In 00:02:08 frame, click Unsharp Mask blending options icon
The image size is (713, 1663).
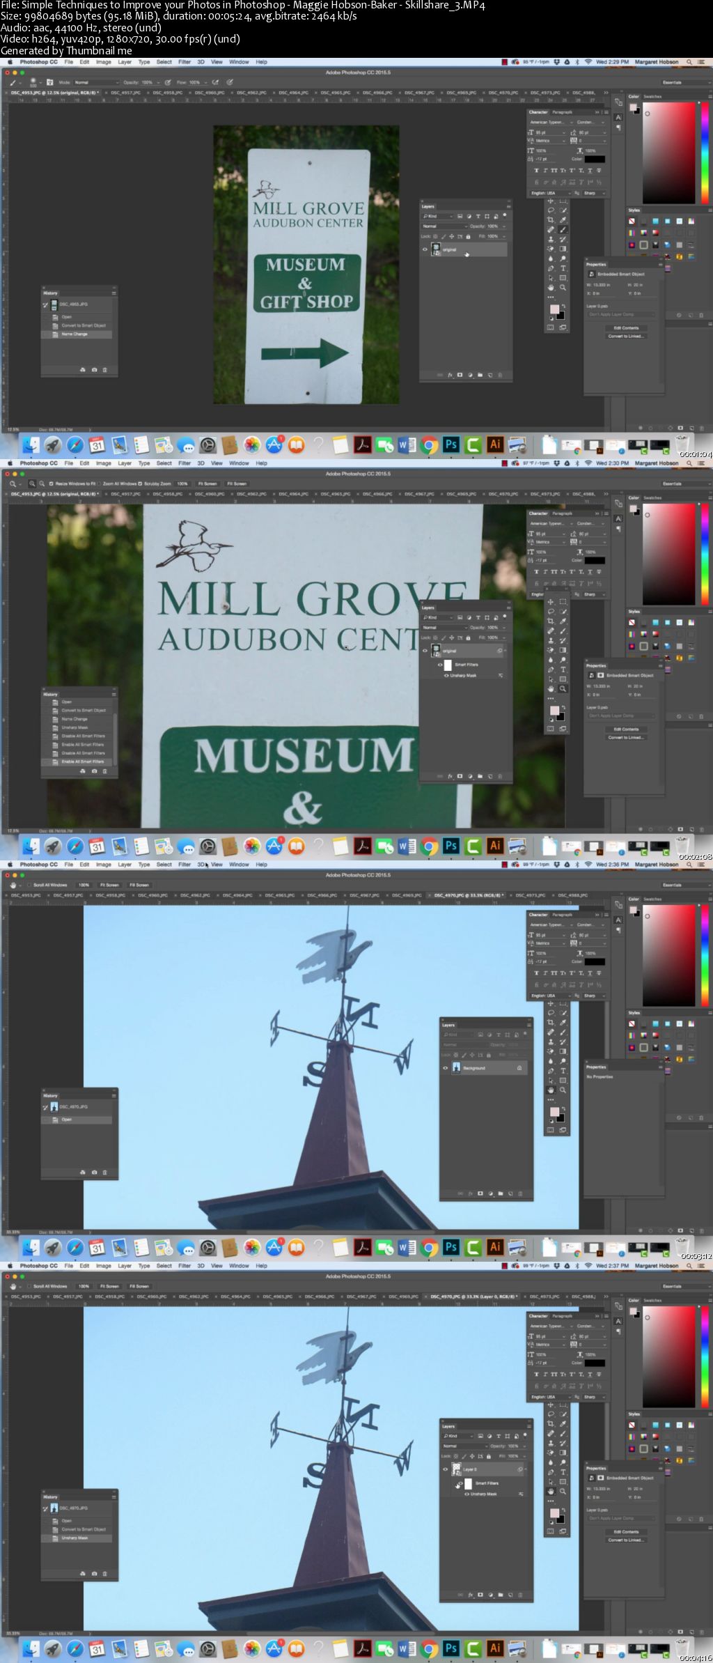point(501,675)
